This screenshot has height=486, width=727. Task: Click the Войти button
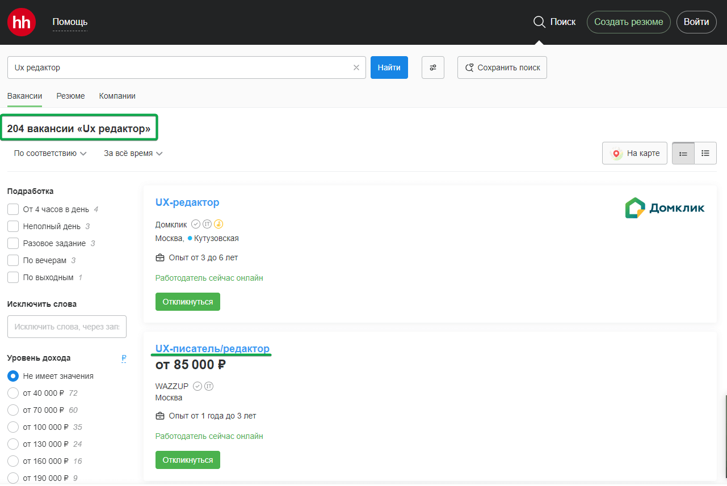coord(696,22)
